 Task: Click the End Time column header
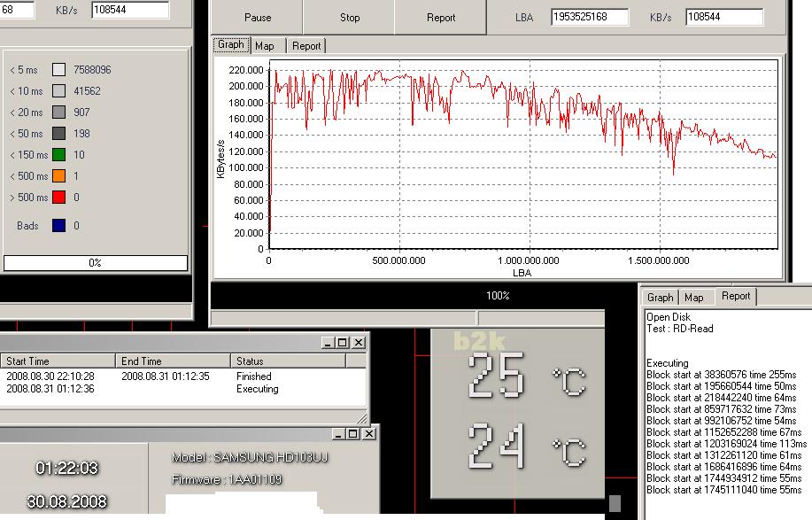(x=173, y=361)
